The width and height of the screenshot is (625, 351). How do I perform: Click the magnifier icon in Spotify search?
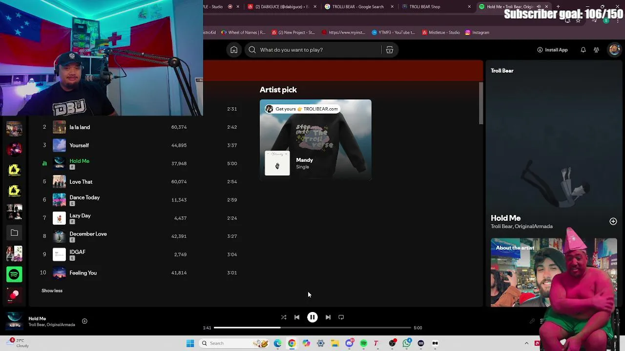(x=252, y=50)
